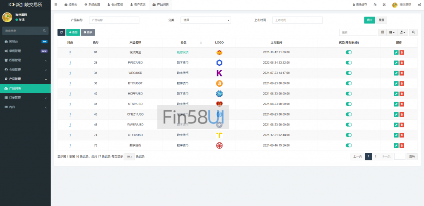Click the toggle view icon in table toolbar
The image size is (424, 206).
(x=383, y=32)
